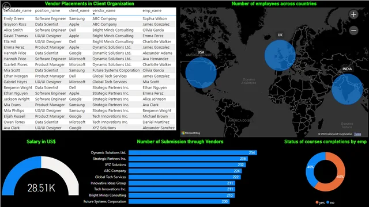Screen dimensions: 369x207
Task: Sort by vendor_name column header
Action: coord(104,10)
